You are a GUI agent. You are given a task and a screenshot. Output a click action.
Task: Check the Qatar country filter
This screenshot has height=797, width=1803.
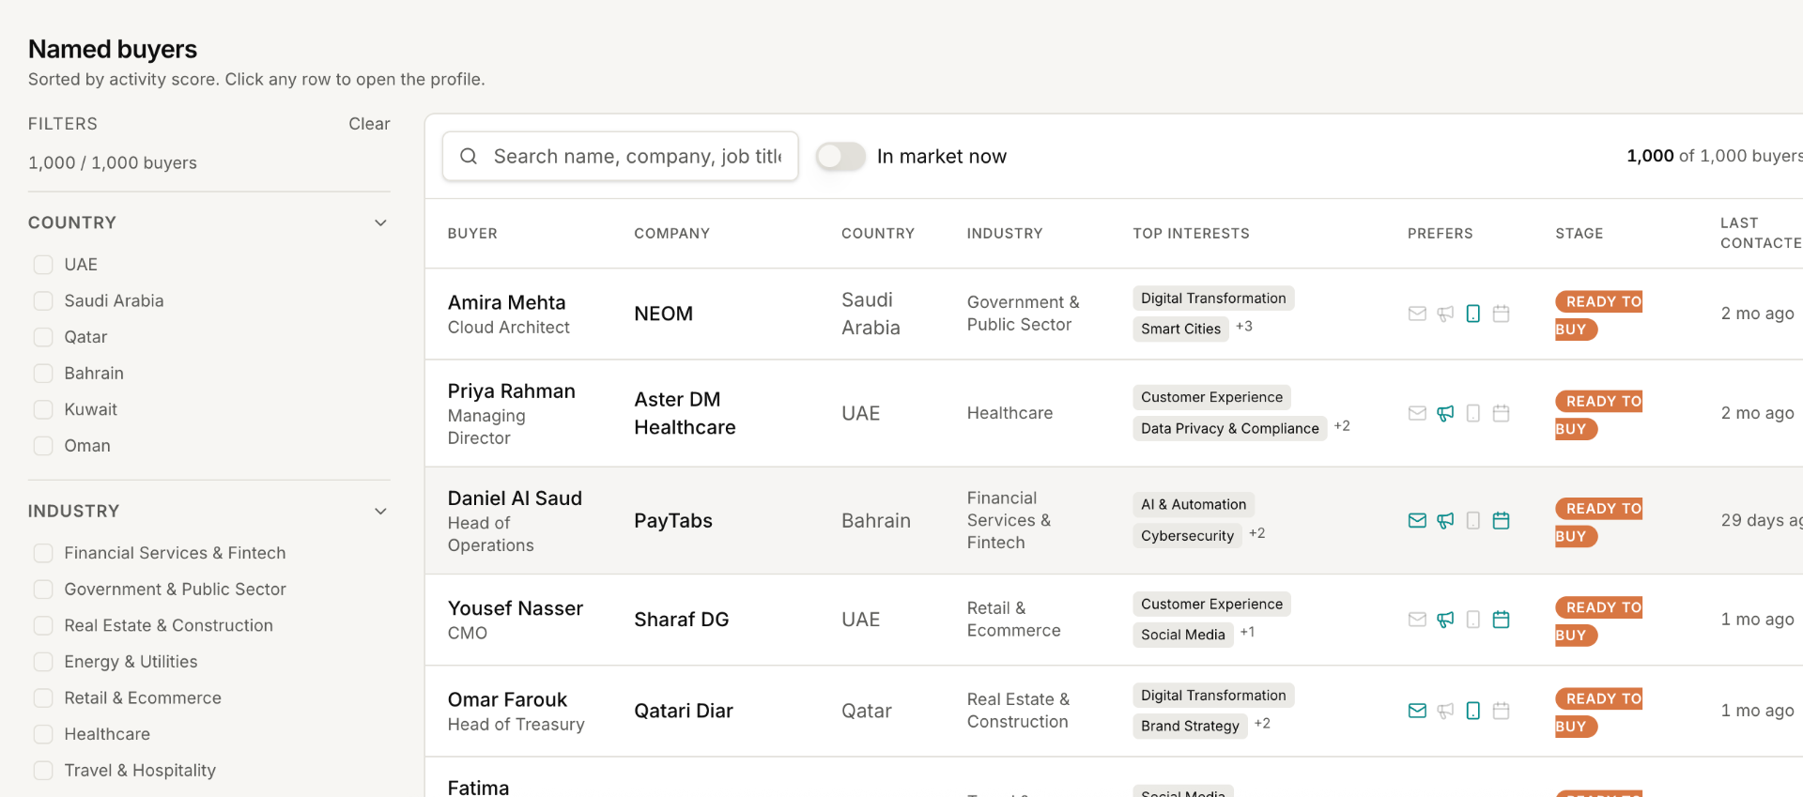pos(43,337)
